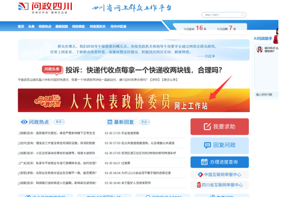
Task: Click the list icon beside 最新回复
Action: click(110, 122)
